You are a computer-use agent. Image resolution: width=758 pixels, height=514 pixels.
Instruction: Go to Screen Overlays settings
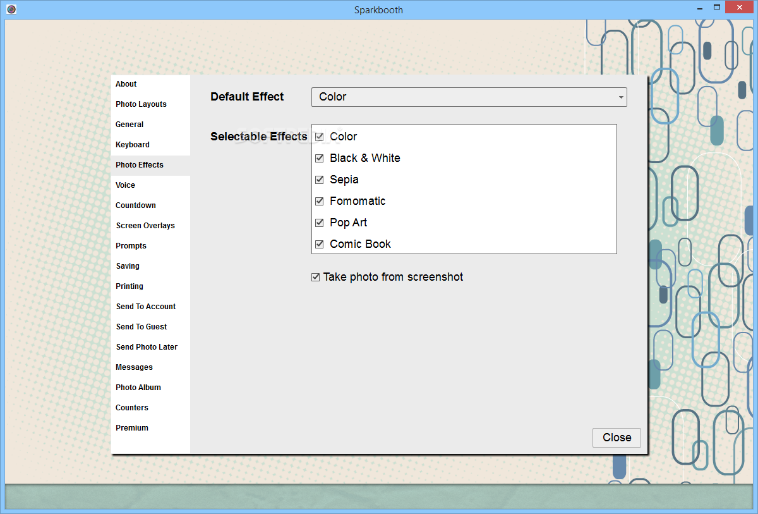(150, 226)
